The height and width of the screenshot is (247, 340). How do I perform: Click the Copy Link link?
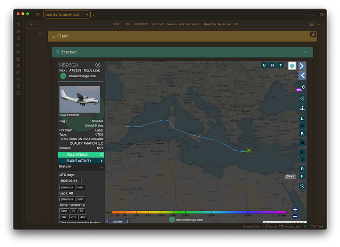tap(92, 70)
